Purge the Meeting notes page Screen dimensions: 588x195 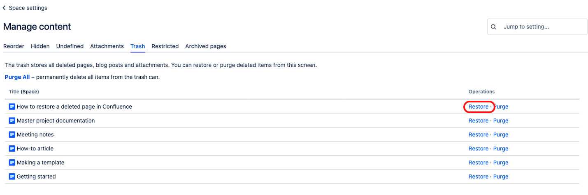[x=501, y=135]
